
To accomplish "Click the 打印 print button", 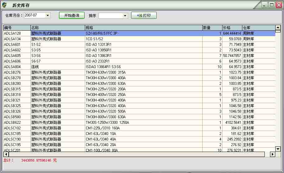I will click(144, 15).
